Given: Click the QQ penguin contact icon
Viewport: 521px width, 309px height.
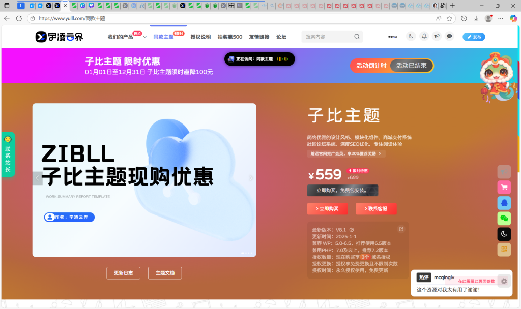Looking at the screenshot, I should (x=504, y=203).
